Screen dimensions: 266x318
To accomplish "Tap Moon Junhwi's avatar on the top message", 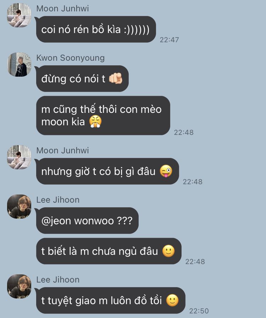I will [x=19, y=15].
